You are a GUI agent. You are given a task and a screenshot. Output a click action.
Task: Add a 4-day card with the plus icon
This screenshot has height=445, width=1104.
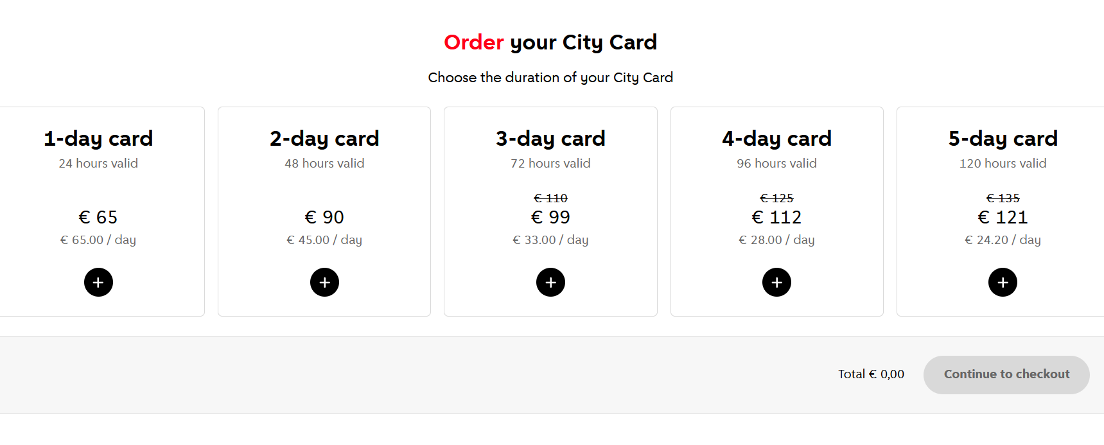pos(776,283)
